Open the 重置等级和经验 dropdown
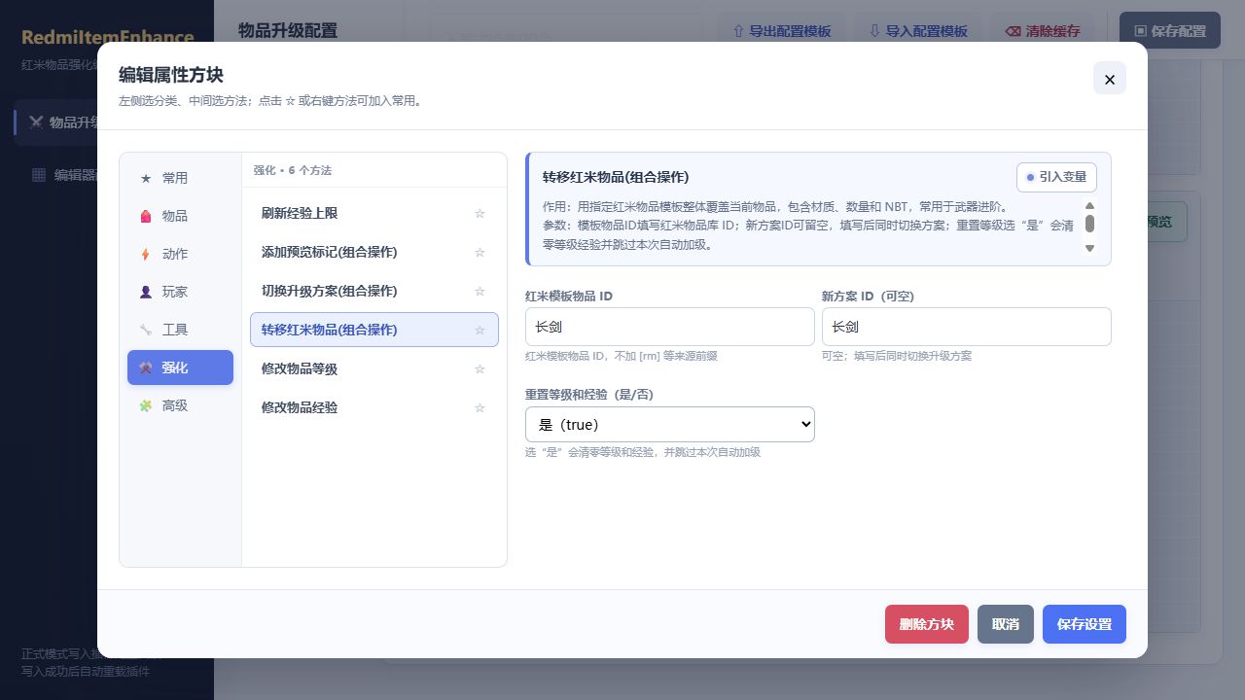Screen dimensions: 1245x700 (x=670, y=425)
